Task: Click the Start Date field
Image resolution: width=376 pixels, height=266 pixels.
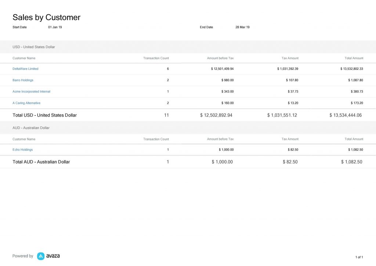Action: tap(19, 27)
